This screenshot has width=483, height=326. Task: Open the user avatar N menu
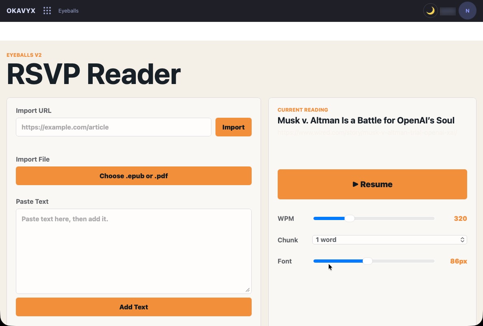point(467,11)
